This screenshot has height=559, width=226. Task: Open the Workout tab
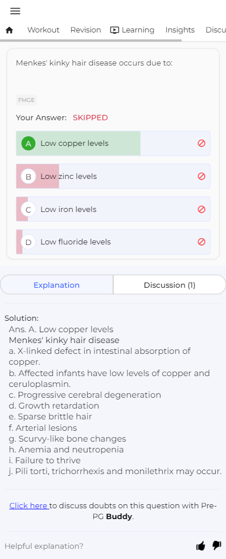tap(43, 30)
